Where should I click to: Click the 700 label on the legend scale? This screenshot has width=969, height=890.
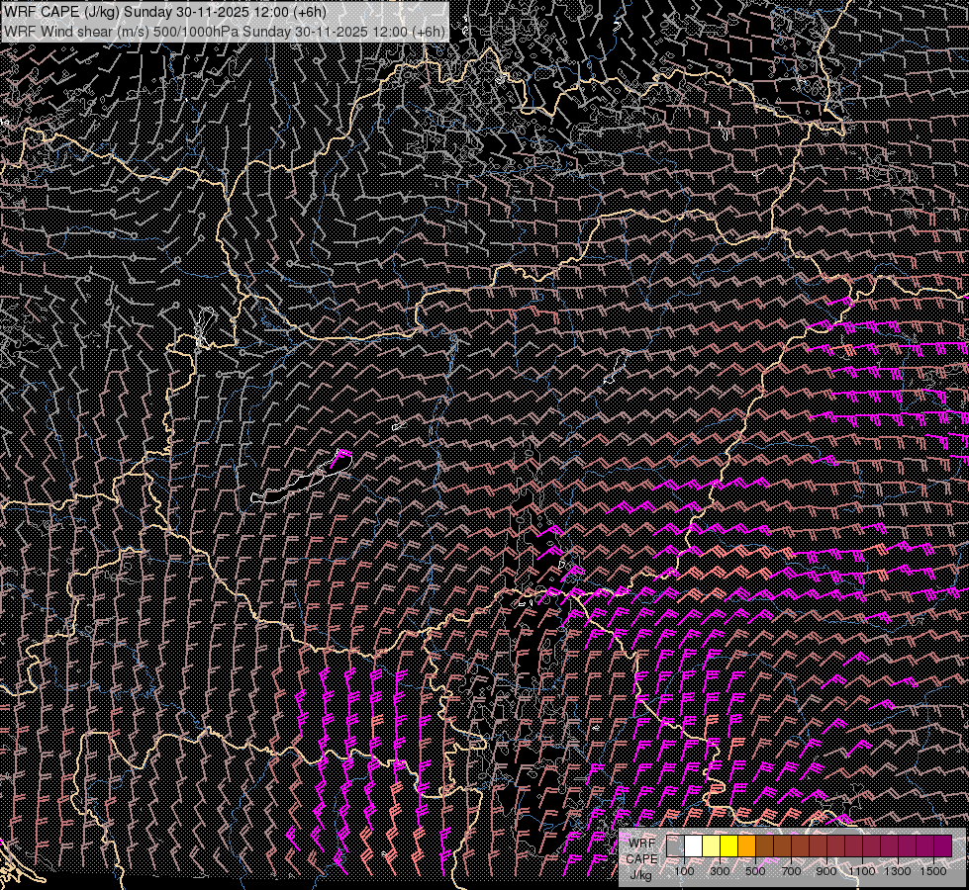[x=791, y=870]
